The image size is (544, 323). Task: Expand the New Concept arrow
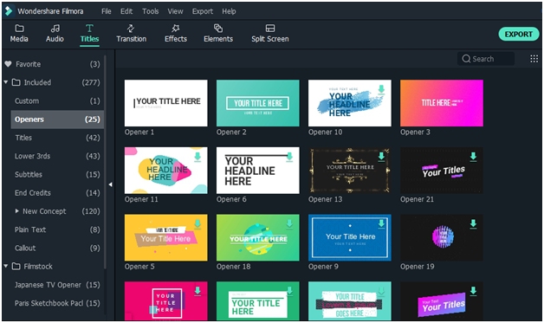17,211
